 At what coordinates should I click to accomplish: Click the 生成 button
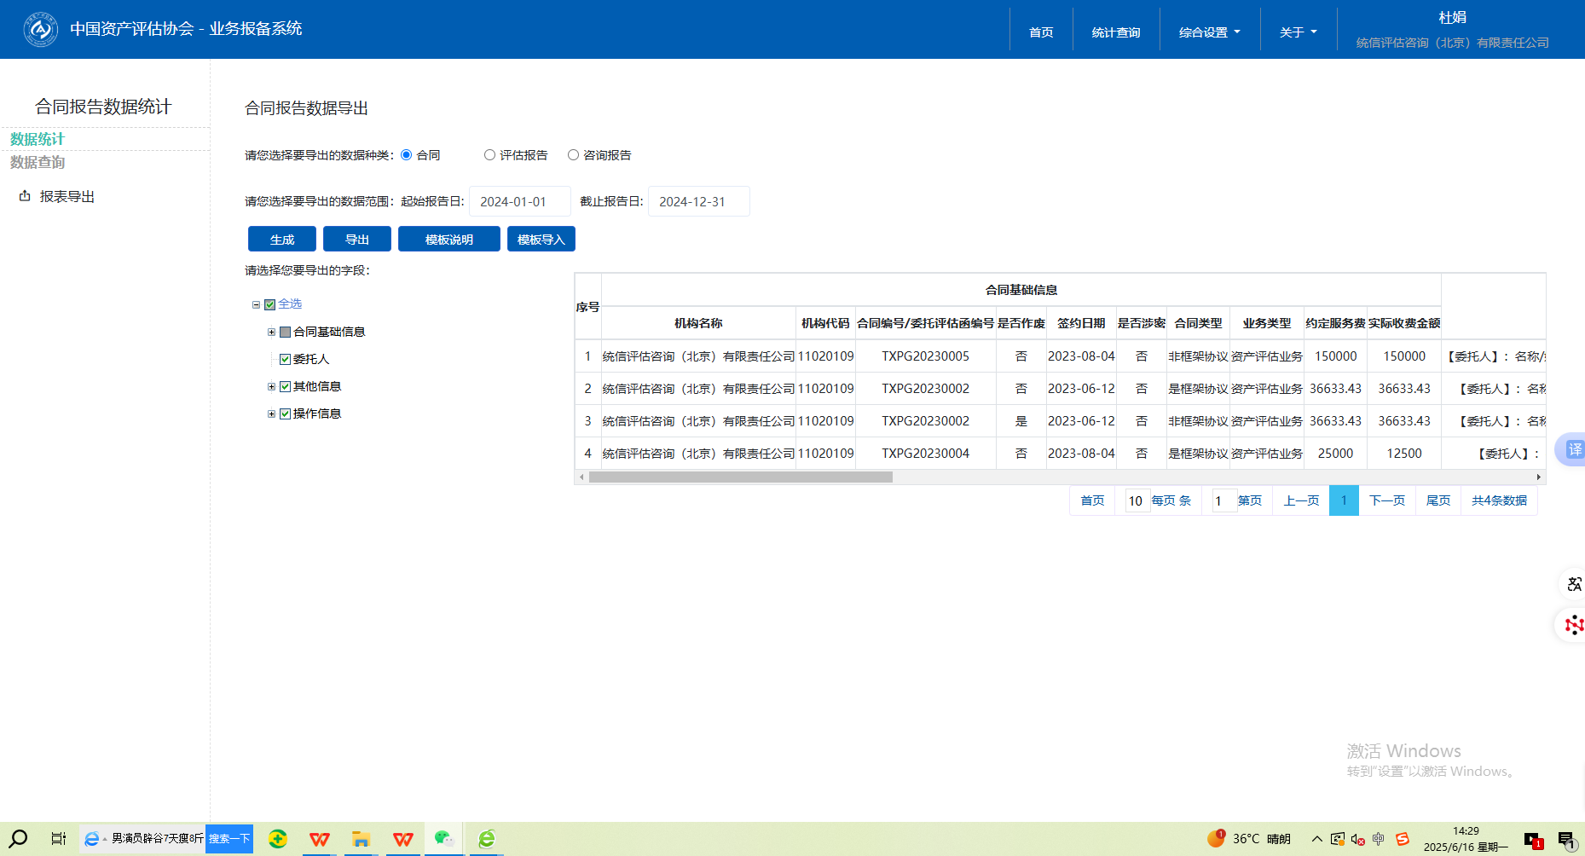[281, 240]
